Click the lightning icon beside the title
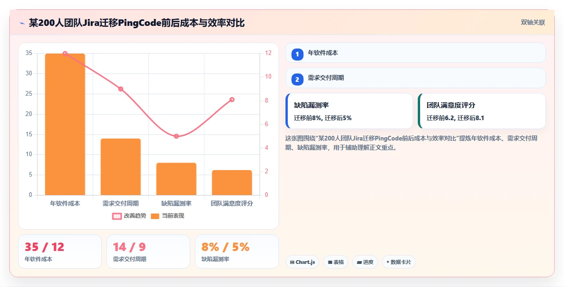 click(x=22, y=23)
